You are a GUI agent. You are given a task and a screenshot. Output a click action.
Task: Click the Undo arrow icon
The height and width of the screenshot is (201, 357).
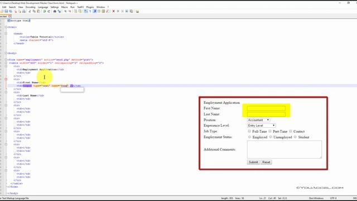click(x=44, y=11)
